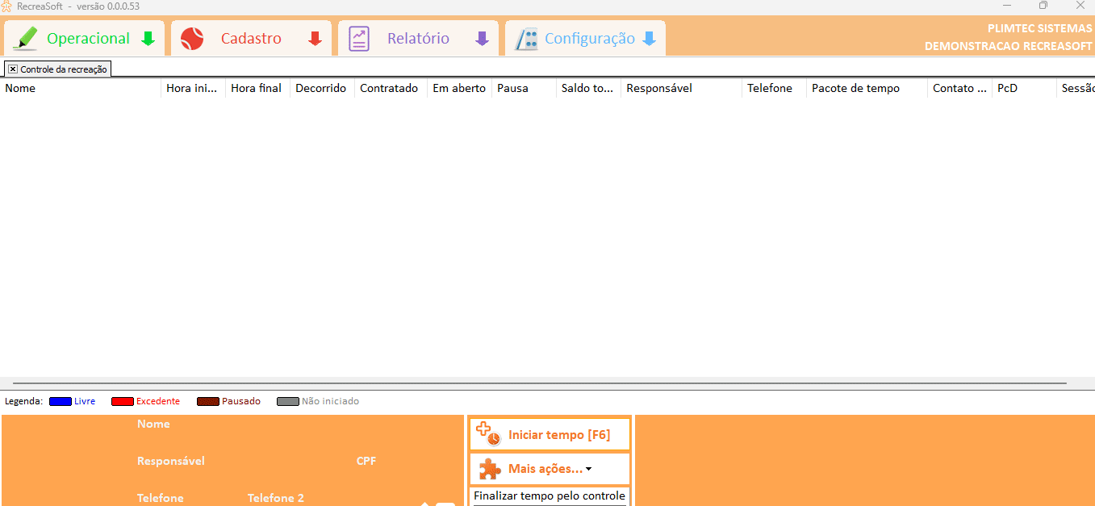Click the RecreaSoft logo in the title bar

(x=7, y=6)
